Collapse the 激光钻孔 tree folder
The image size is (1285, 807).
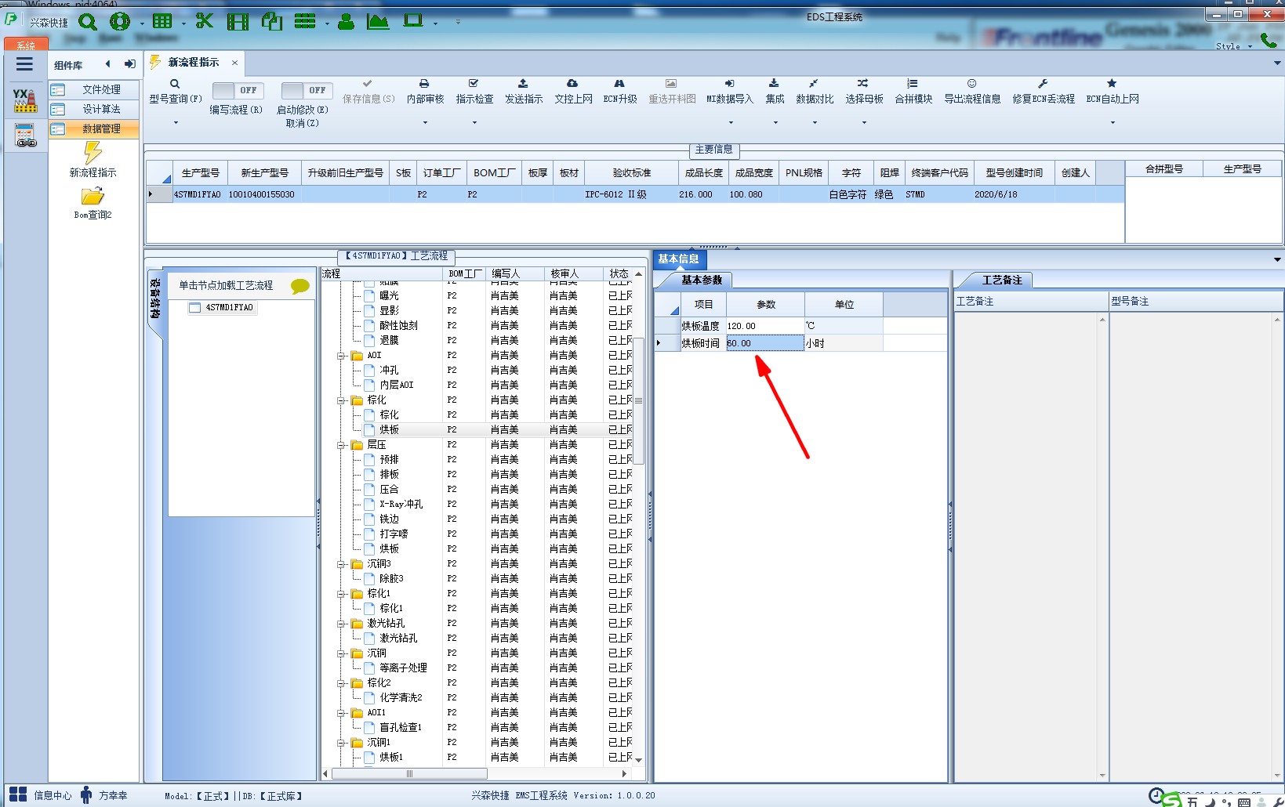[342, 624]
